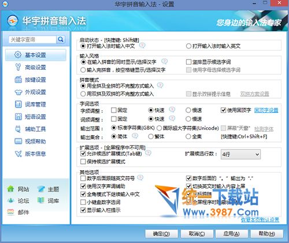Click the 网站 house icon
The width and height of the screenshot is (289, 243).
coord(11,189)
